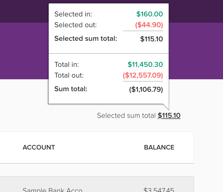Click the red ($12,557.09) Total out amount
This screenshot has width=223, height=192.
(x=143, y=76)
